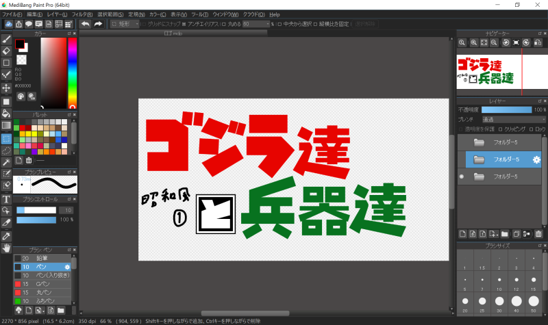Open the color palette icon in Color panel
The image size is (548, 325).
[x=21, y=96]
